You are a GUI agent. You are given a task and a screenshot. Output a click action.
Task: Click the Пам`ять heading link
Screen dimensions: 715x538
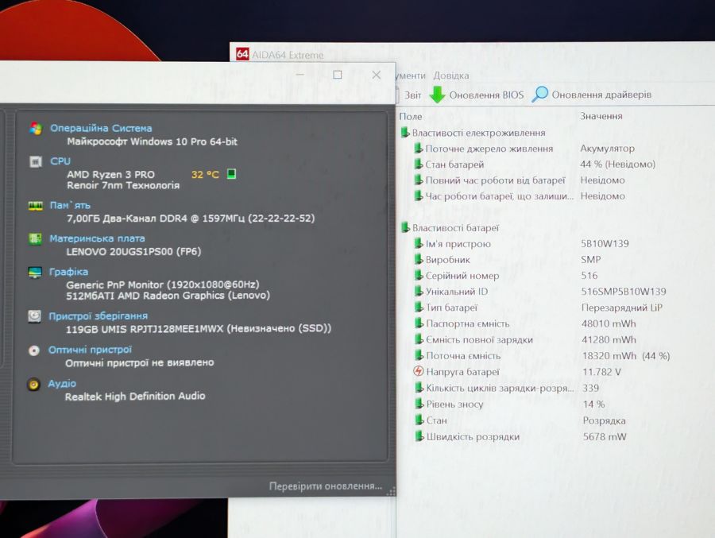click(x=70, y=205)
